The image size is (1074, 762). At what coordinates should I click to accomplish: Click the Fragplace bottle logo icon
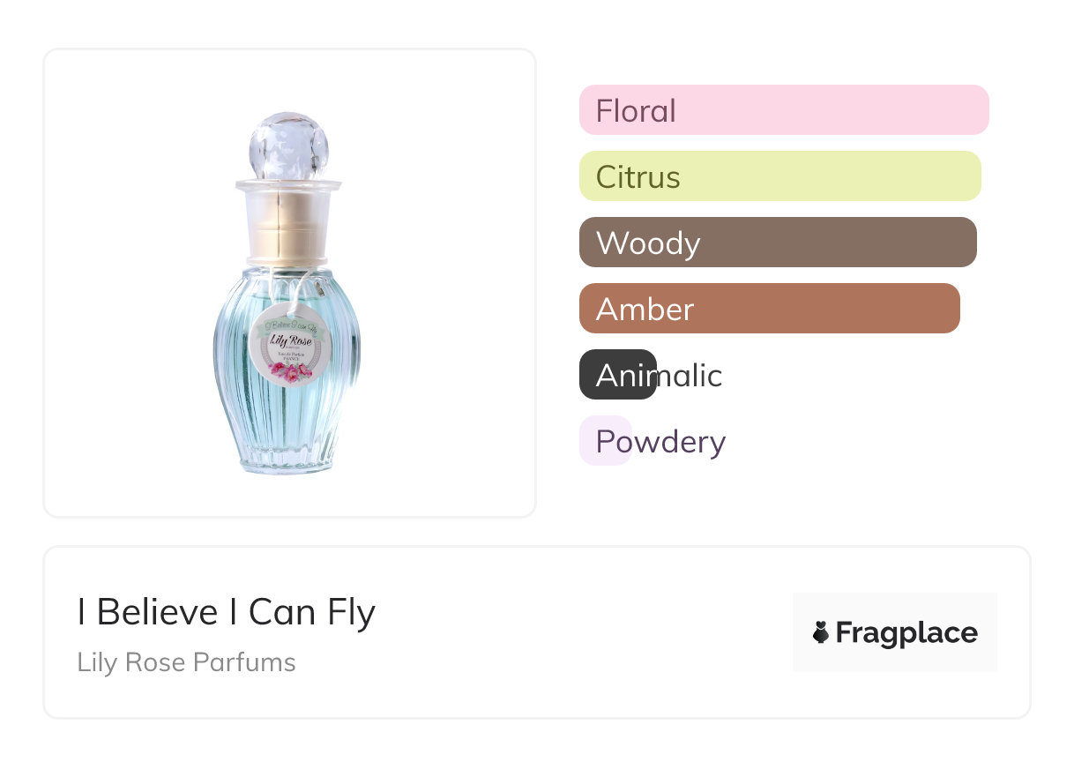point(822,632)
